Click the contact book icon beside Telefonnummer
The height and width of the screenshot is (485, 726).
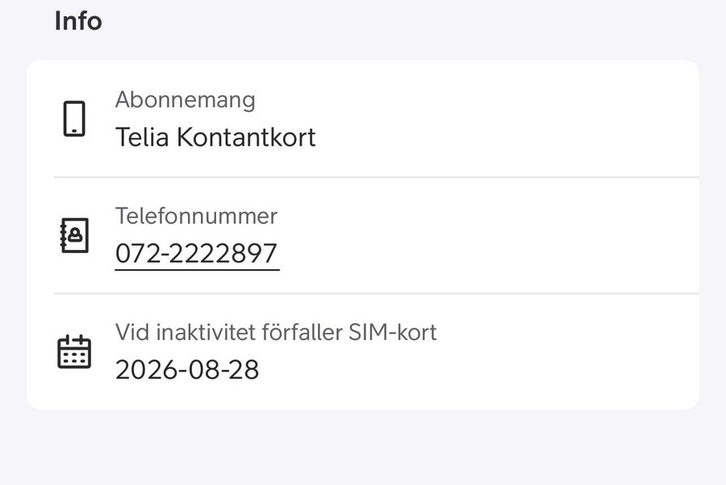74,235
